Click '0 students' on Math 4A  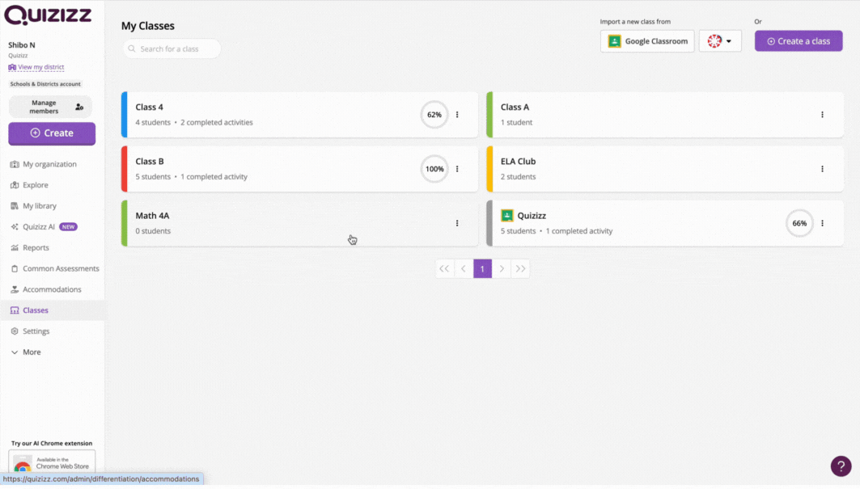pos(153,231)
